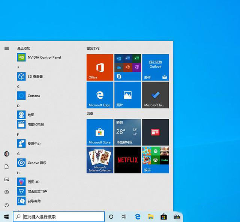Click the F letter group header
The image size is (240, 222).
pos(18,135)
